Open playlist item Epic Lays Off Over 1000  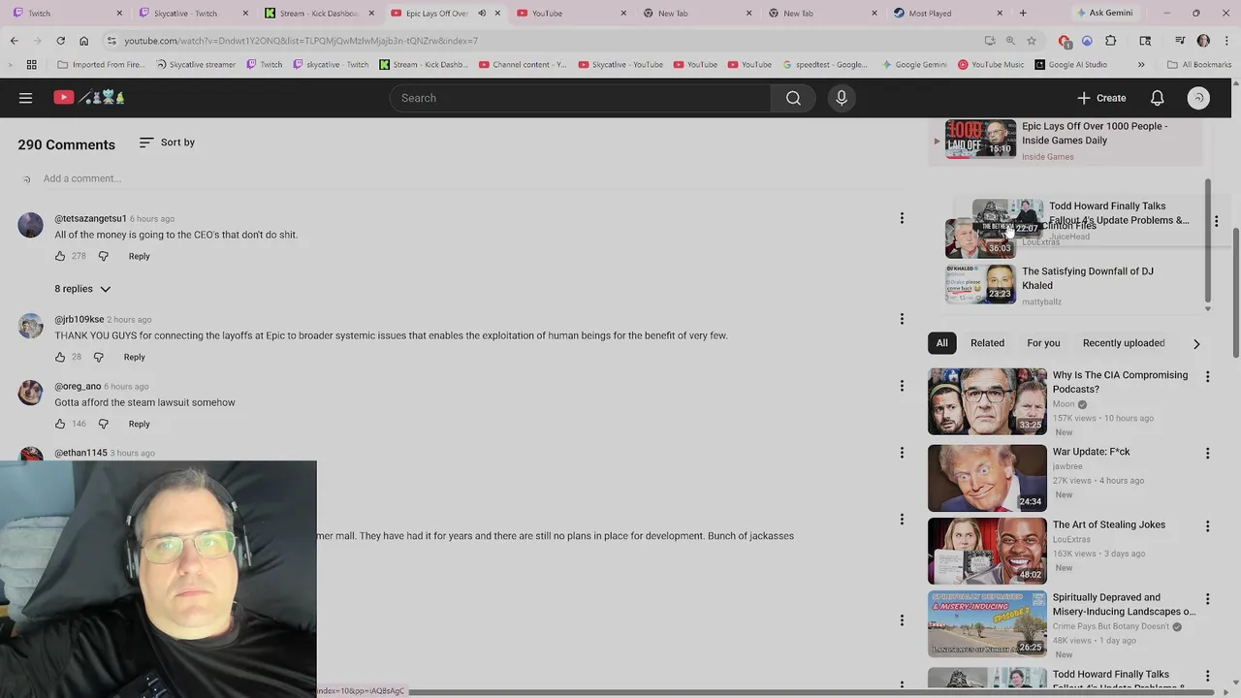pos(1067,141)
